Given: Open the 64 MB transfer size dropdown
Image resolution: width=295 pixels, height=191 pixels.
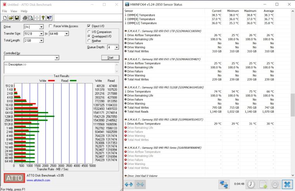Looking at the screenshot, I should click(x=66, y=34).
